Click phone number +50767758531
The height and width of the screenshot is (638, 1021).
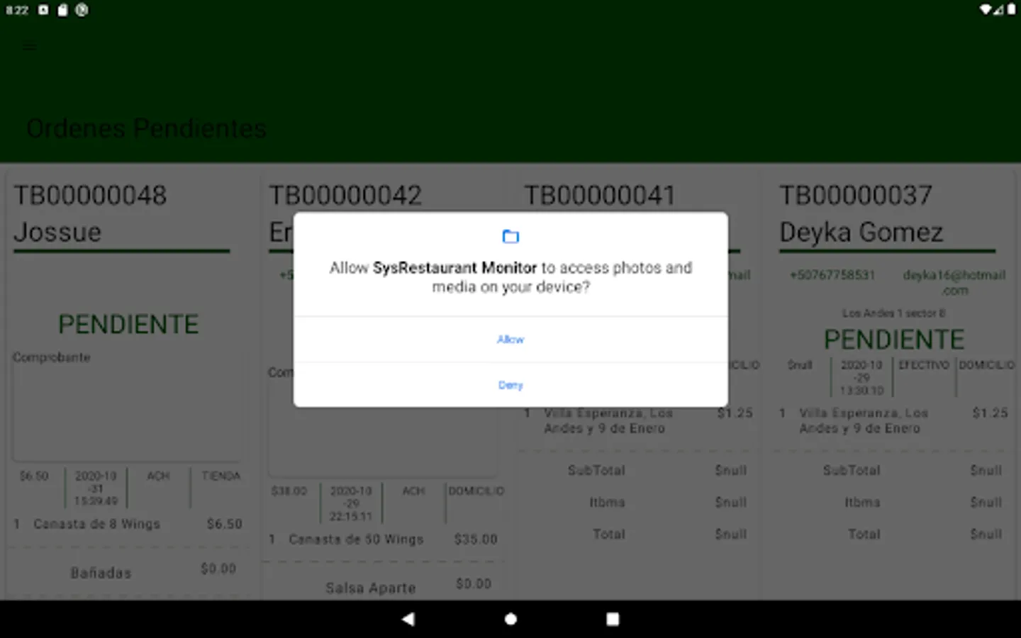coord(833,275)
